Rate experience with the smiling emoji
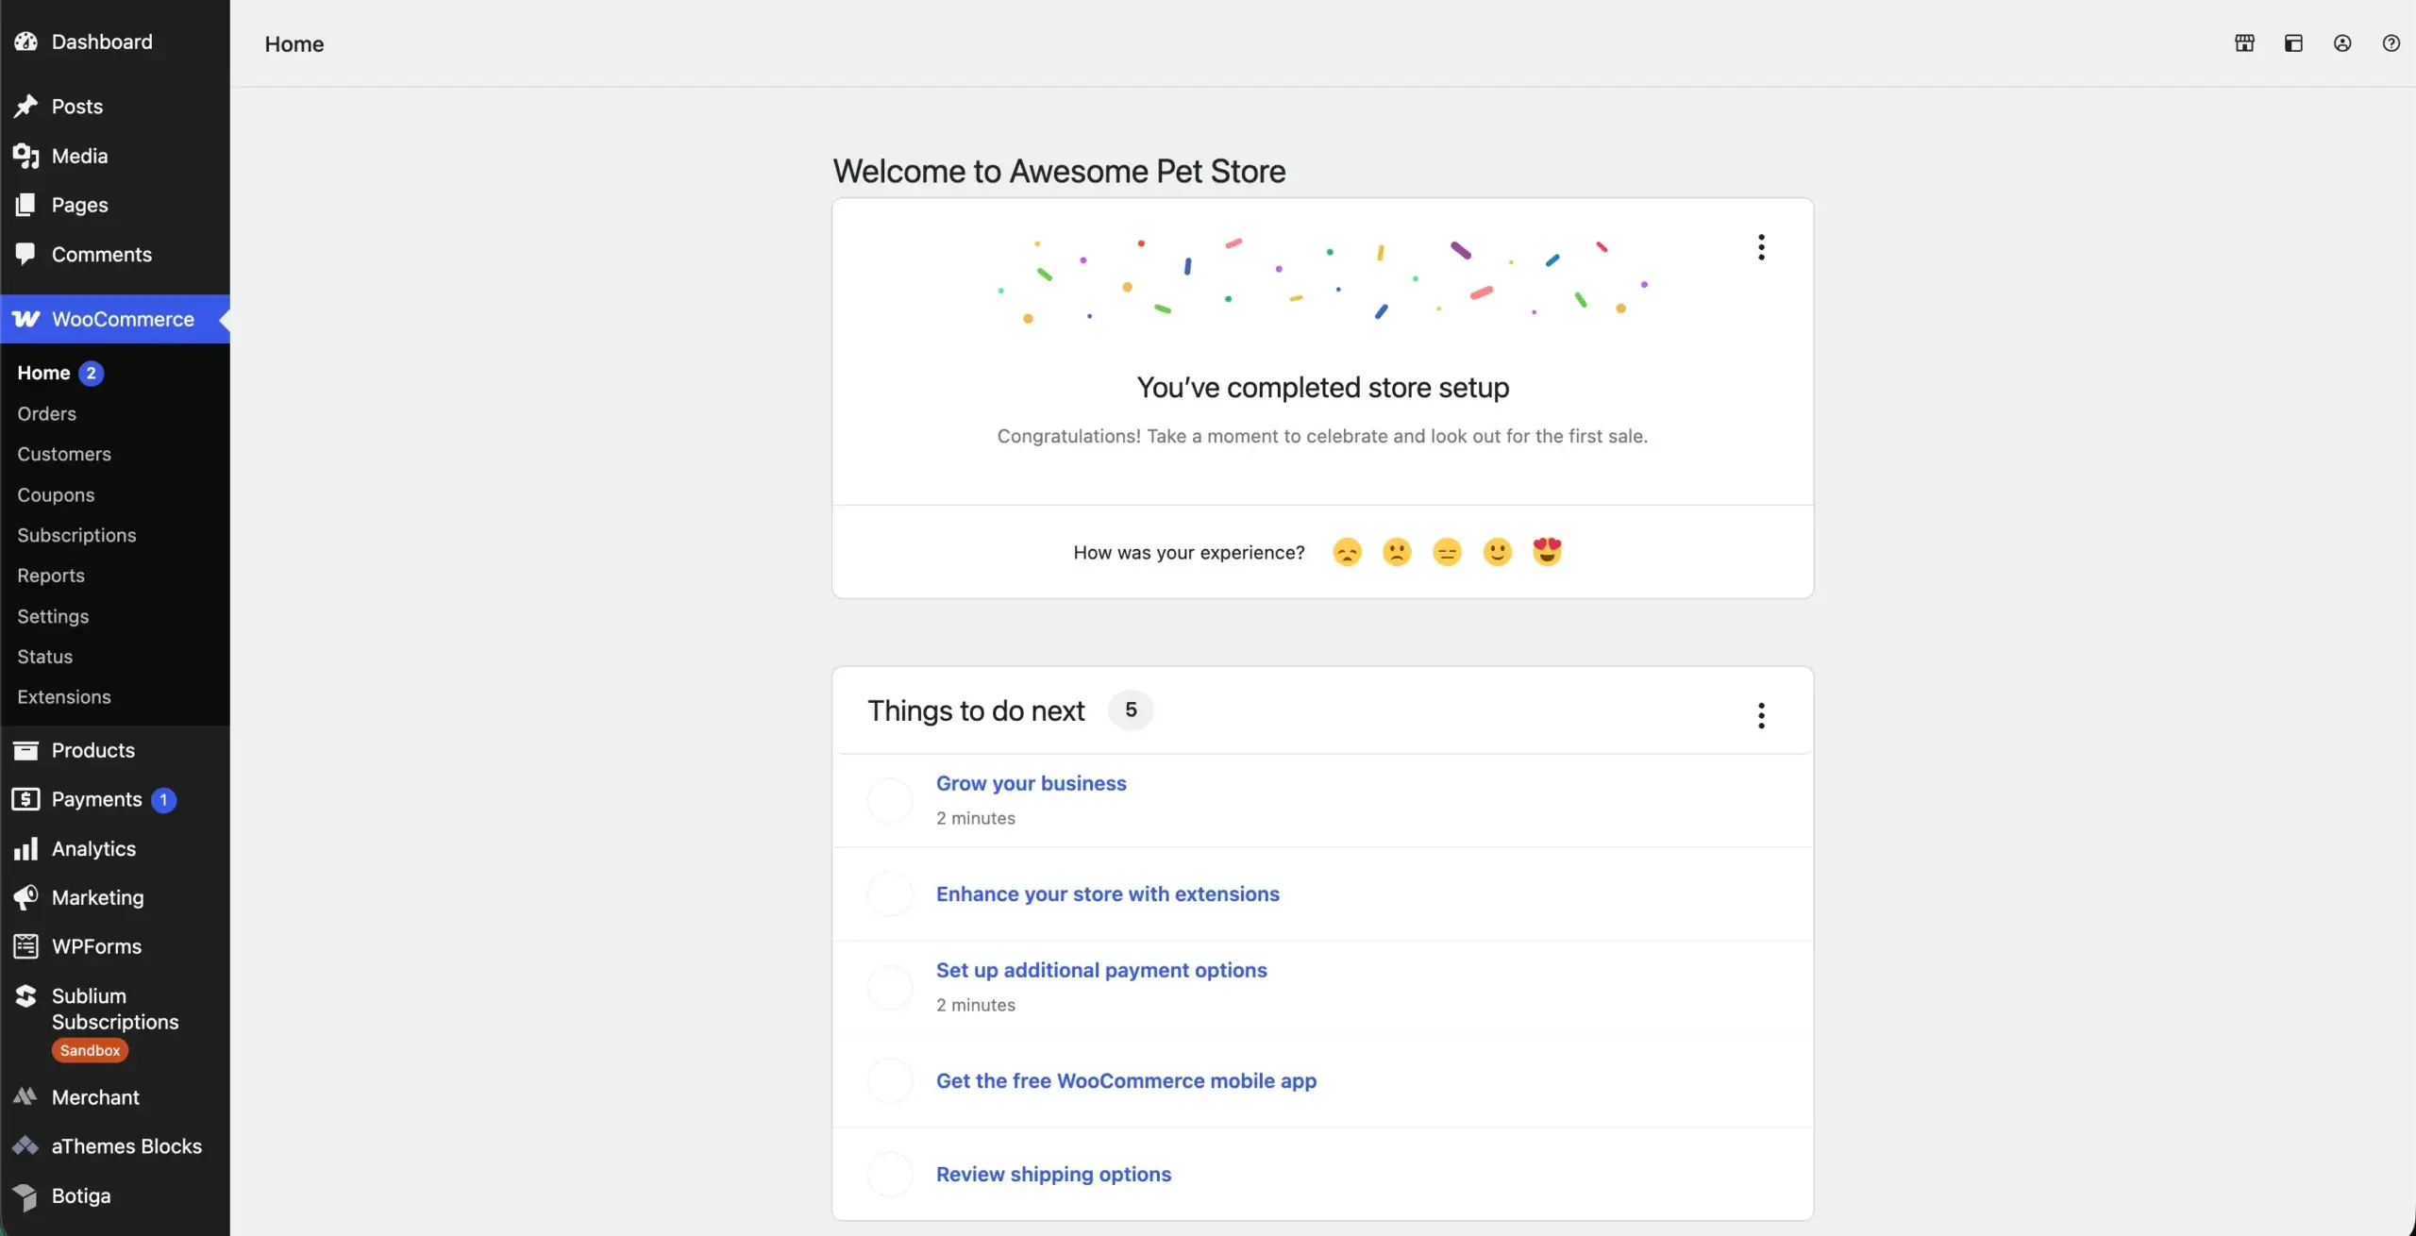The height and width of the screenshot is (1236, 2416). tap(1497, 552)
